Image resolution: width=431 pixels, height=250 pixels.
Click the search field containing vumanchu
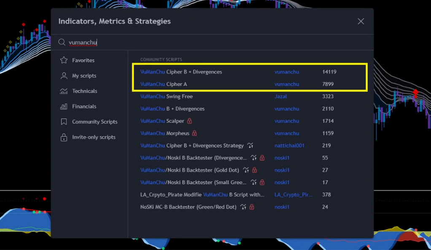click(212, 42)
